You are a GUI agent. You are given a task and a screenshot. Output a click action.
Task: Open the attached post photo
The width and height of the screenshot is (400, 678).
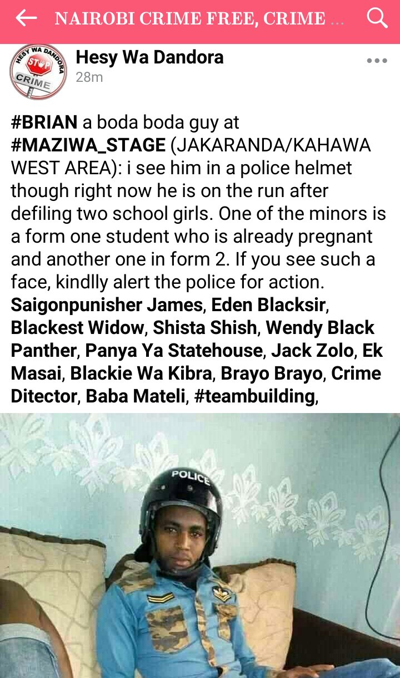point(200,546)
